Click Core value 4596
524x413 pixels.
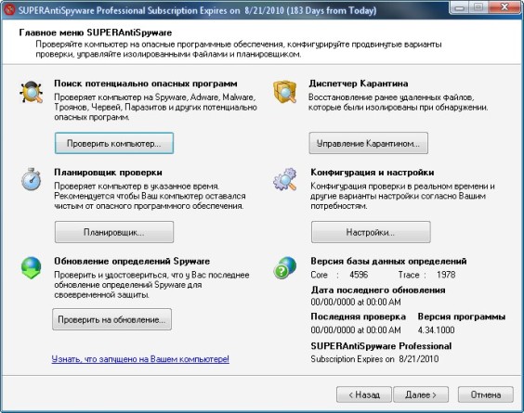359,275
